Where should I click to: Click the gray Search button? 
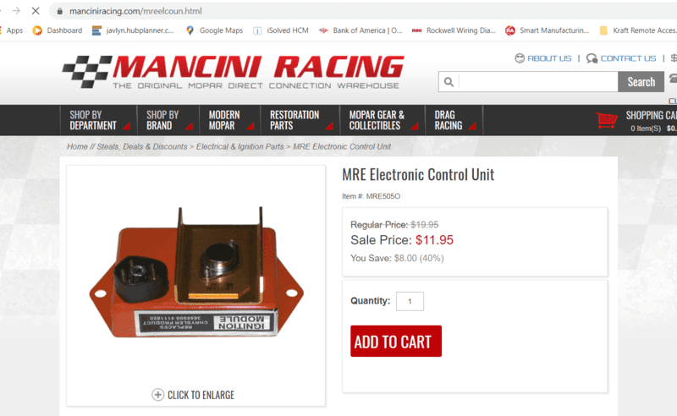tap(641, 81)
